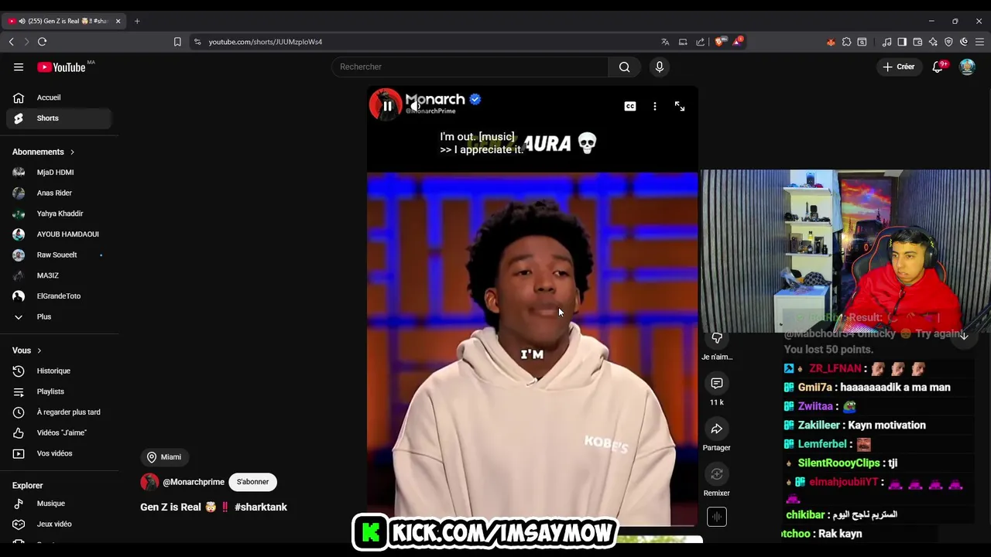This screenshot has height=557, width=991.
Task: Open the Brave Rewards triangle icon
Action: click(x=737, y=42)
